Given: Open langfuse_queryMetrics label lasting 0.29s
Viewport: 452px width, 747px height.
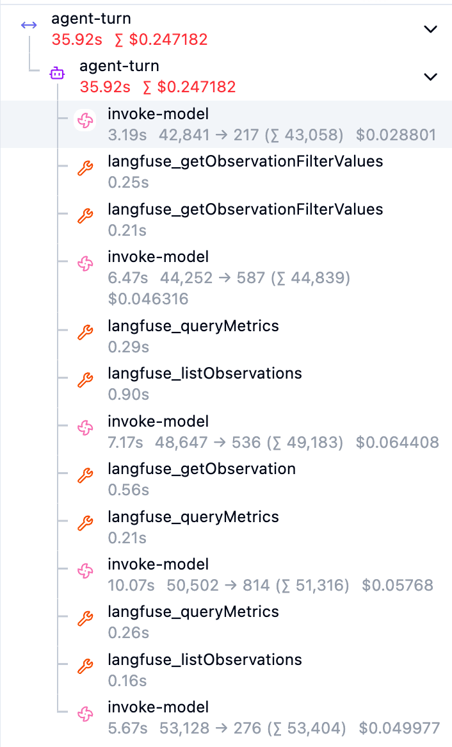Looking at the screenshot, I should 193,326.
